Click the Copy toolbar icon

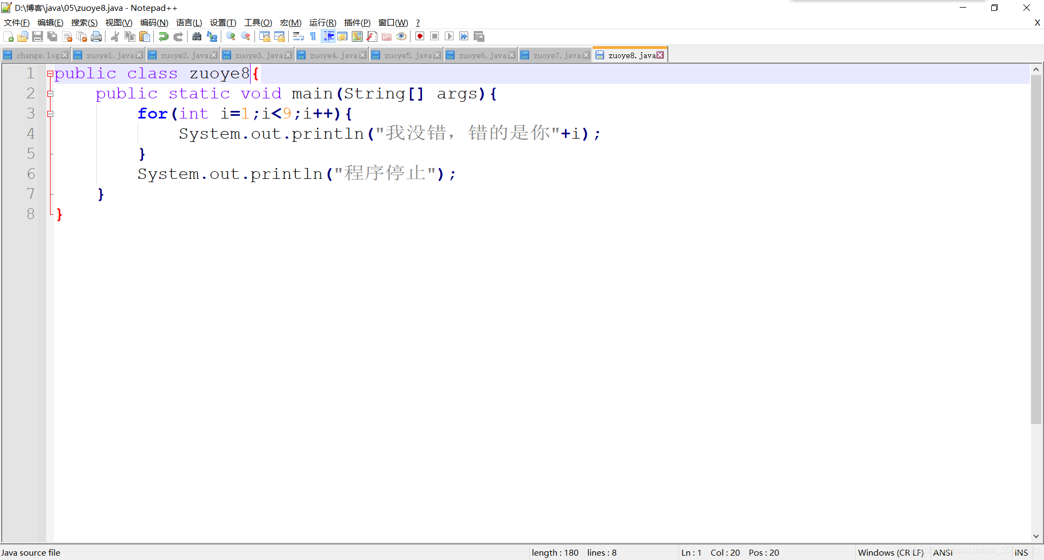click(130, 36)
